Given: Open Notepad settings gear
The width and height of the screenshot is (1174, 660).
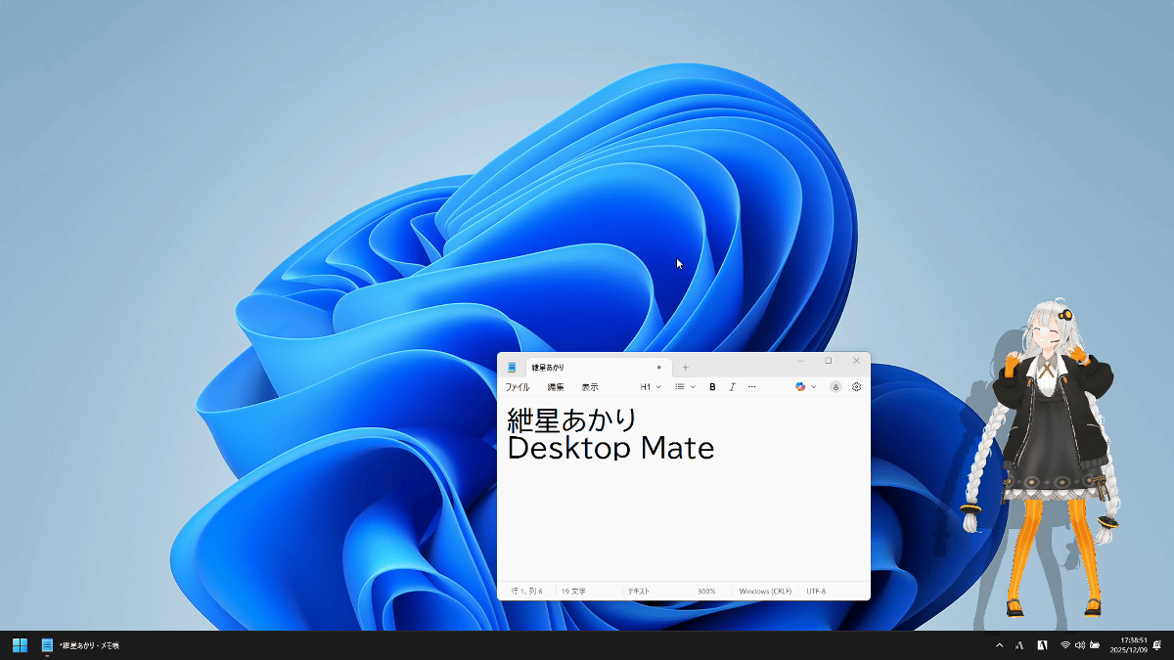Looking at the screenshot, I should (x=856, y=387).
